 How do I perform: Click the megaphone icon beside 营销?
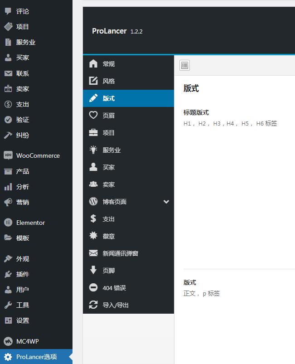point(8,202)
